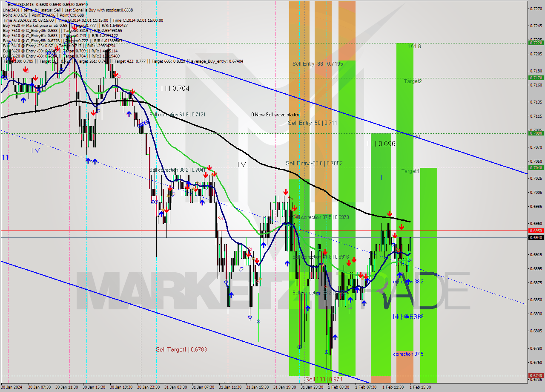The image size is (545, 392).
Task: Click the '31 Jan 15:30' time label
Action: point(258,387)
